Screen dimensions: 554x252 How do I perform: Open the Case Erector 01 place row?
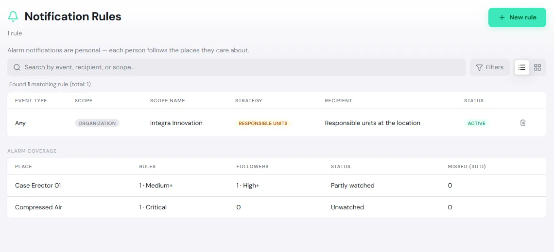click(277, 186)
